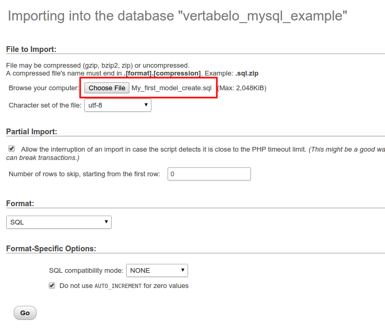Click the 'Character set of the file' label

point(45,105)
